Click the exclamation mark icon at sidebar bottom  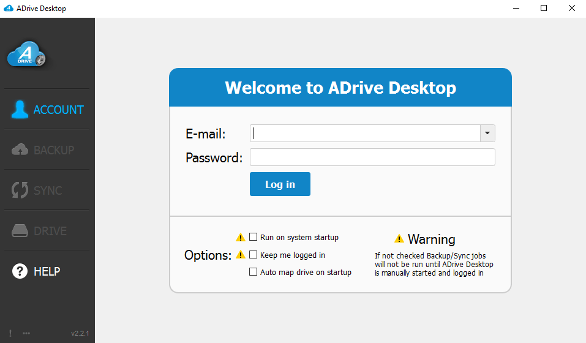pyautogui.click(x=10, y=333)
